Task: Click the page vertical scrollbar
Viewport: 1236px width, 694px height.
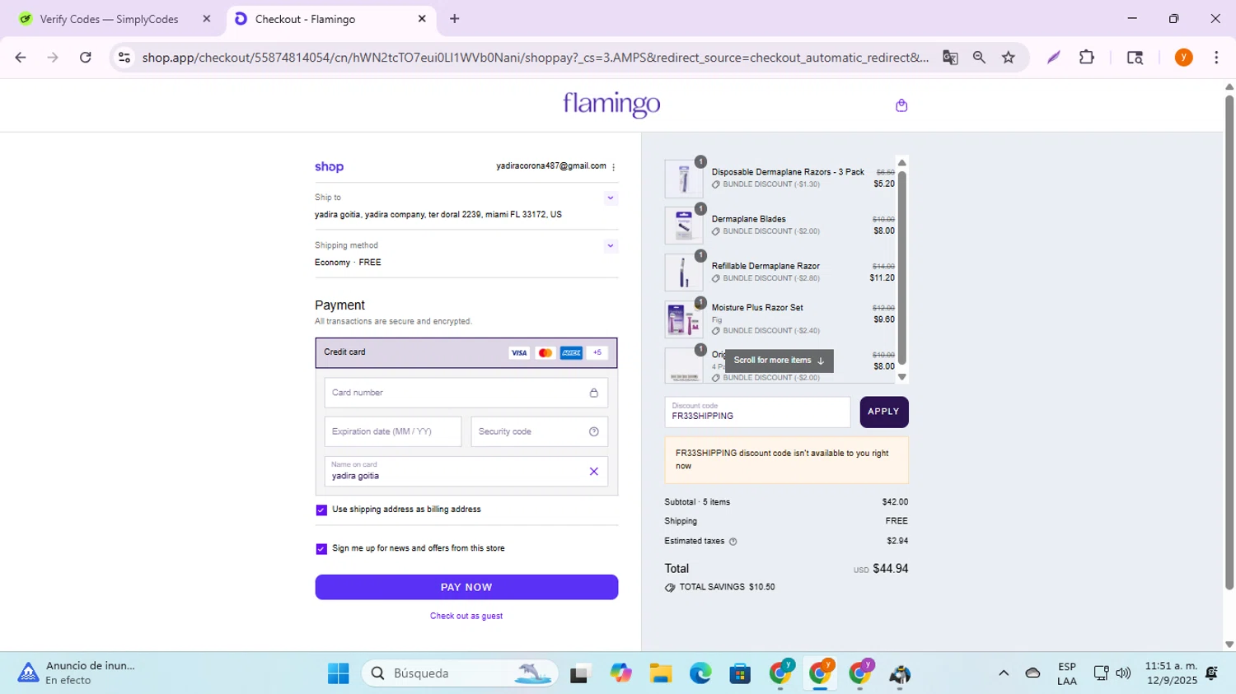Action: tap(1229, 342)
